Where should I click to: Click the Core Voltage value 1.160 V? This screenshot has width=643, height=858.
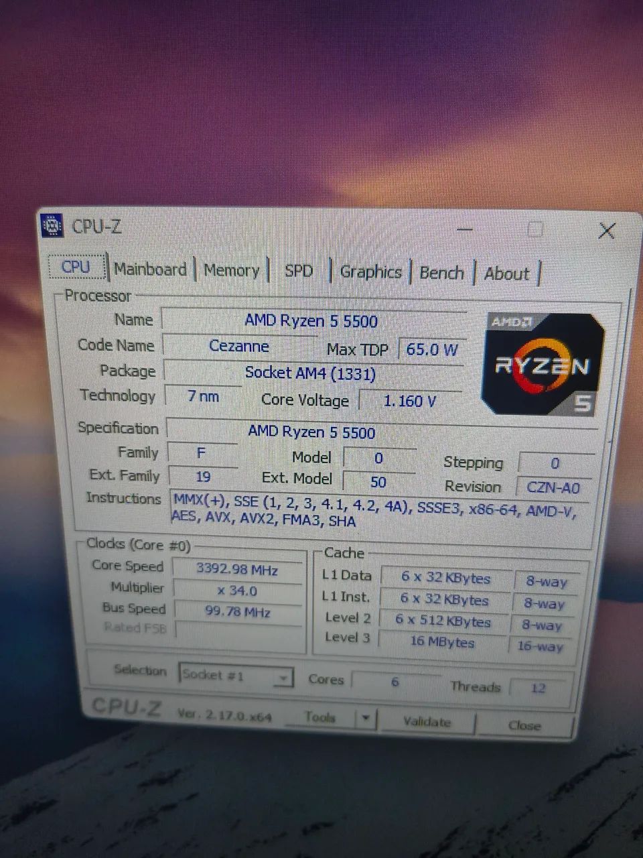pos(410,401)
